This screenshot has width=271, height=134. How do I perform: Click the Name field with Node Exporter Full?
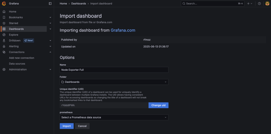[114, 70]
